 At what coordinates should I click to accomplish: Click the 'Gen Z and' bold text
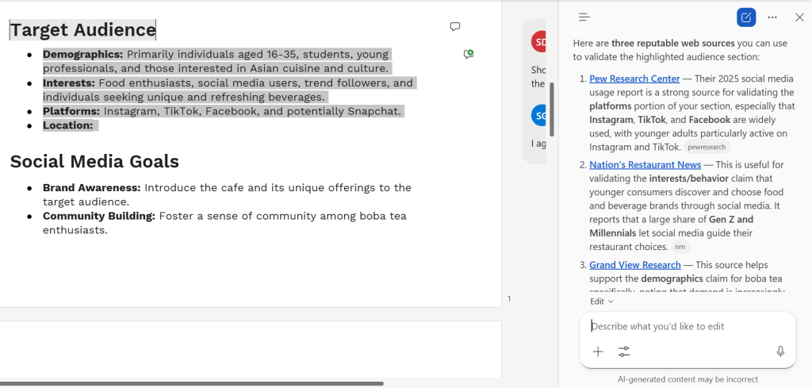pyautogui.click(x=731, y=219)
